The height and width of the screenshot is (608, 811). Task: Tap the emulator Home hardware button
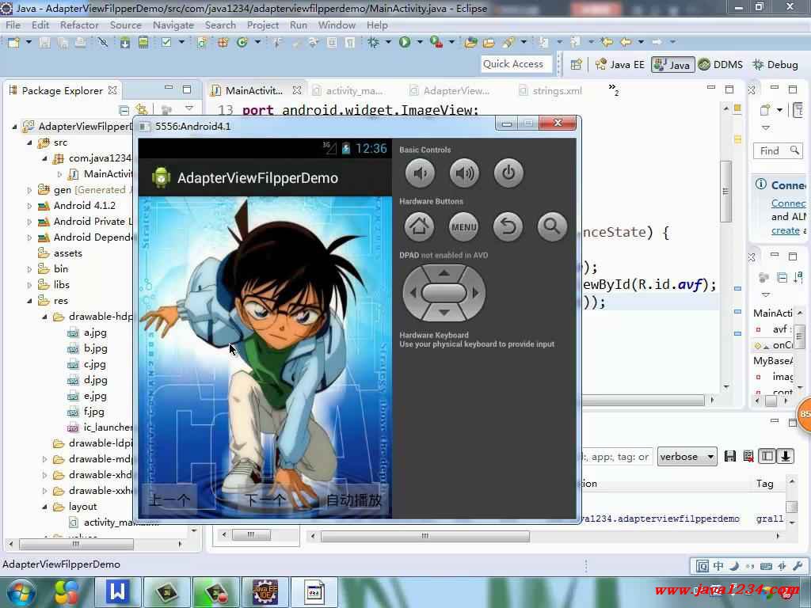419,226
